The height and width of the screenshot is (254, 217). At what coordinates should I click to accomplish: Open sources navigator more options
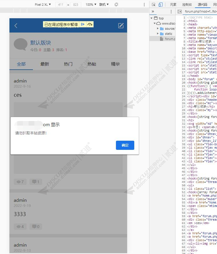point(171,11)
